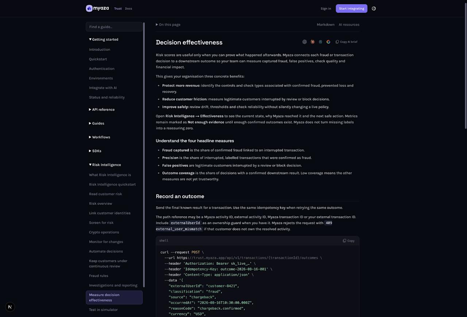Open Fraud rules page
This screenshot has height=317, width=467.
pos(99,276)
